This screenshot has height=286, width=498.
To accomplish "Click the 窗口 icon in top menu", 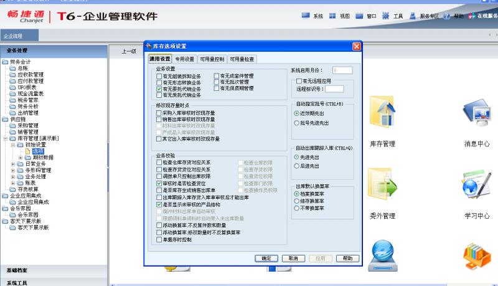I will click(x=359, y=16).
